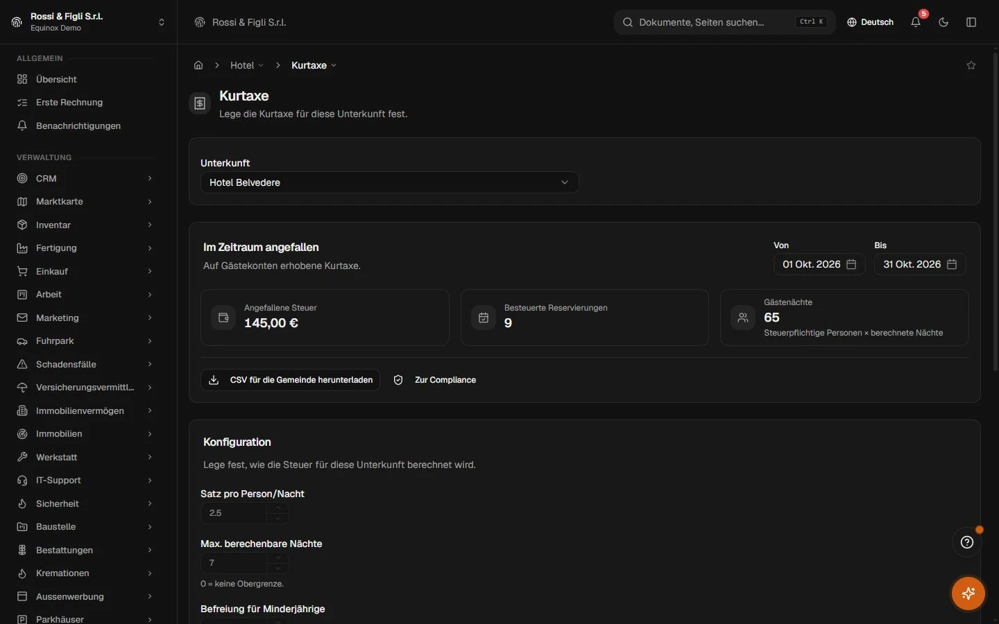This screenshot has height=624, width=999.
Task: Click the Zur Compliance button
Action: (435, 380)
